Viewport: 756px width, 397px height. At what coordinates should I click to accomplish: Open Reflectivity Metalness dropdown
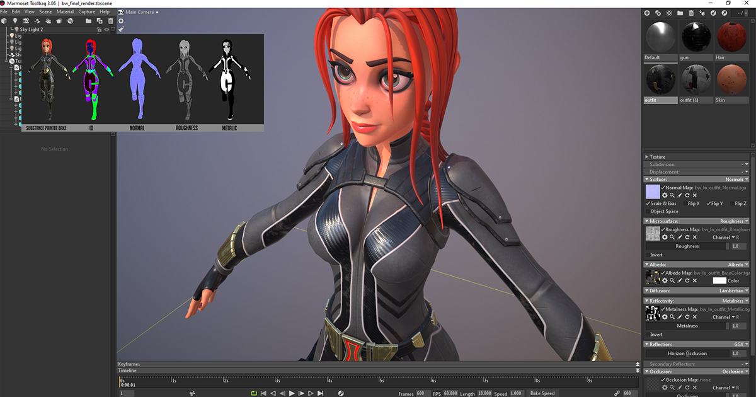735,301
